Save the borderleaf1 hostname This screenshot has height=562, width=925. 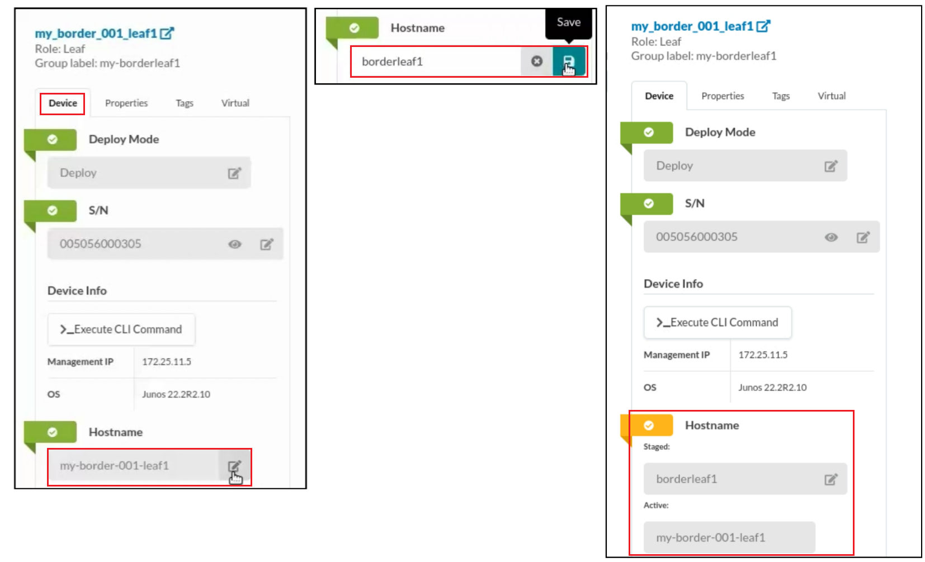pyautogui.click(x=568, y=62)
